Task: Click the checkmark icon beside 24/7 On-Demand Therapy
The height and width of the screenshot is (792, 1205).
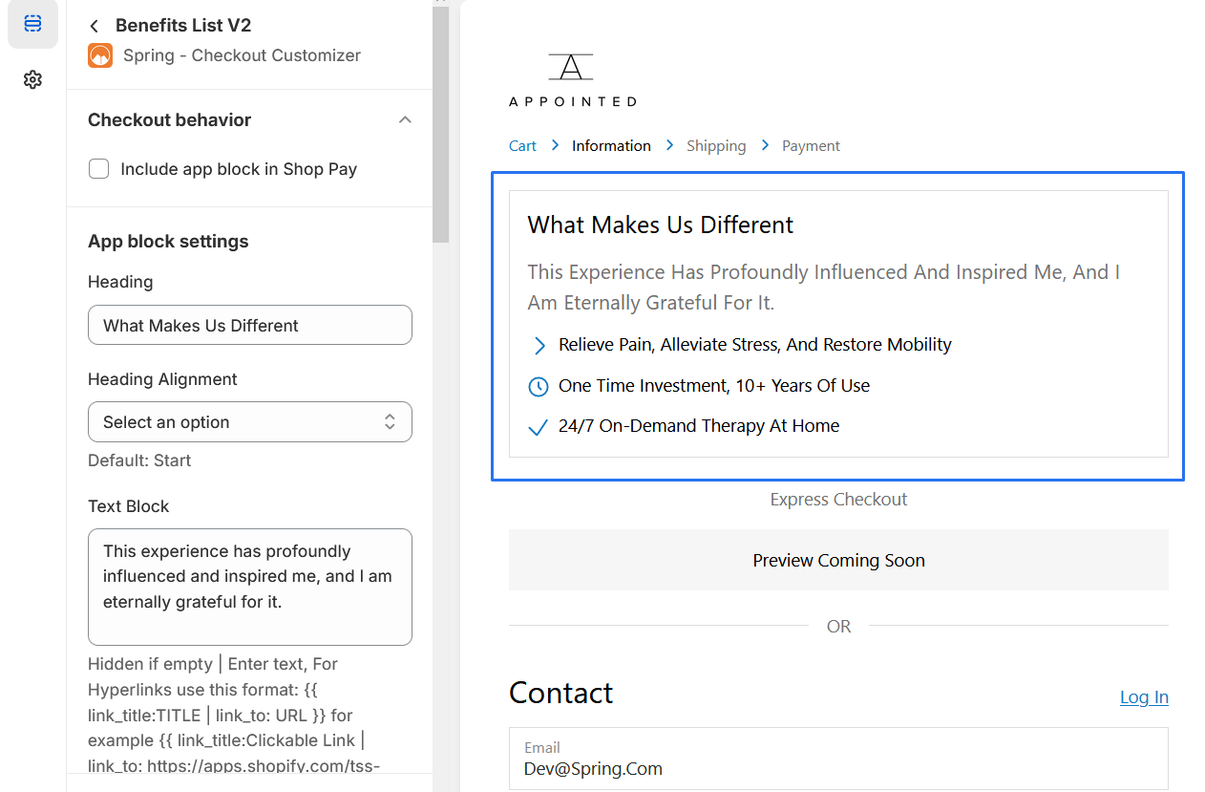Action: (539, 427)
